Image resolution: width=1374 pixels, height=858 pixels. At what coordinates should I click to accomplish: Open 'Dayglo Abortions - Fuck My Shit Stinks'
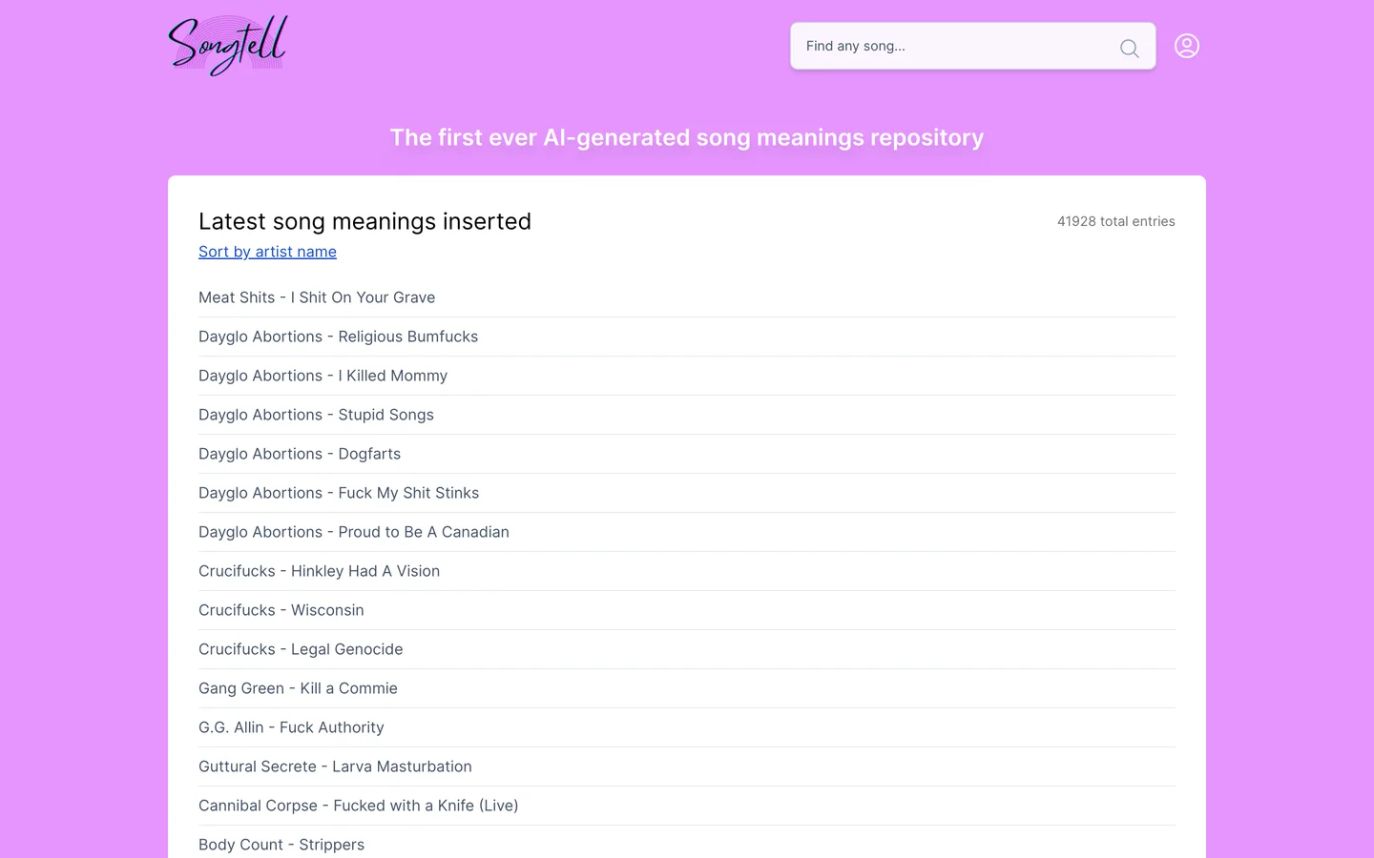339,493
